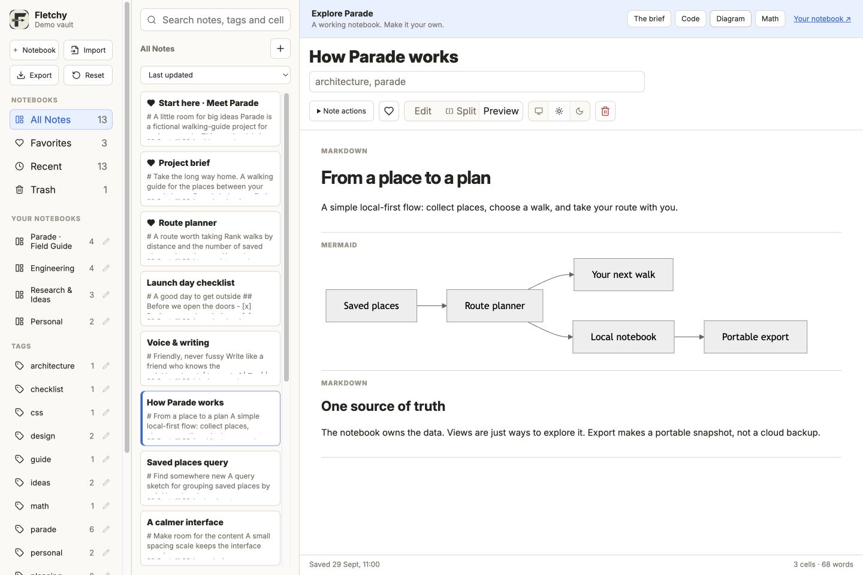Switch to Split view mode
The width and height of the screenshot is (863, 575).
[x=460, y=111]
